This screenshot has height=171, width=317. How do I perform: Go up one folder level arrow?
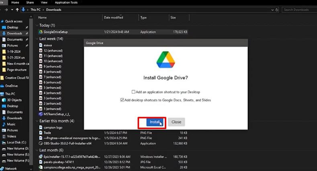pos(17,10)
